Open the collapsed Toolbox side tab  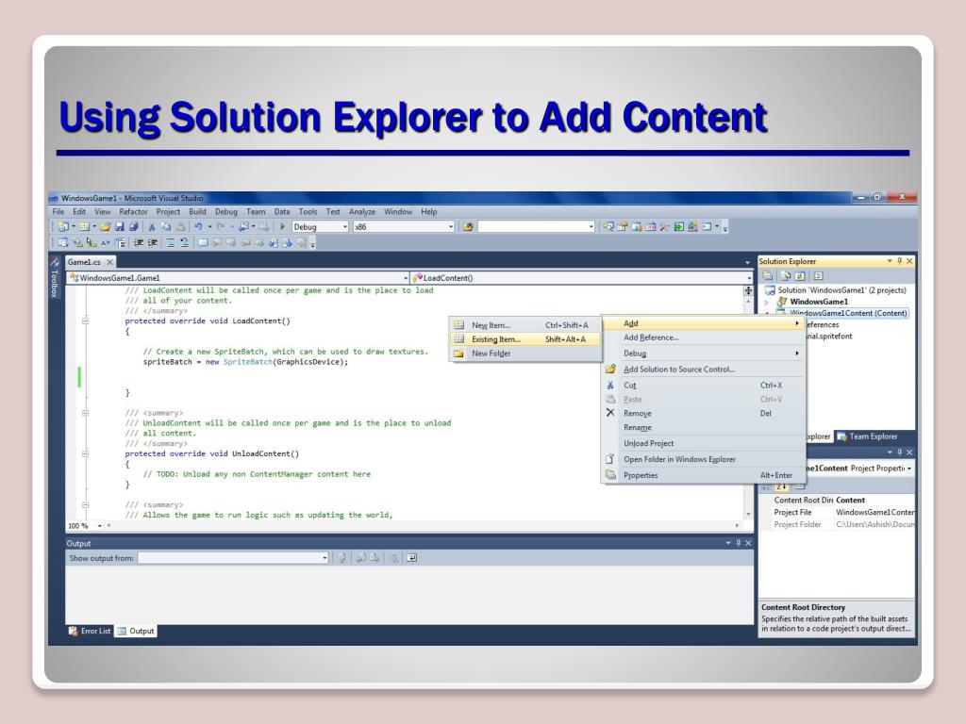[x=54, y=278]
